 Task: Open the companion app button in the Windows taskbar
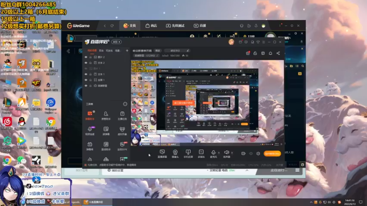[x=97, y=202]
